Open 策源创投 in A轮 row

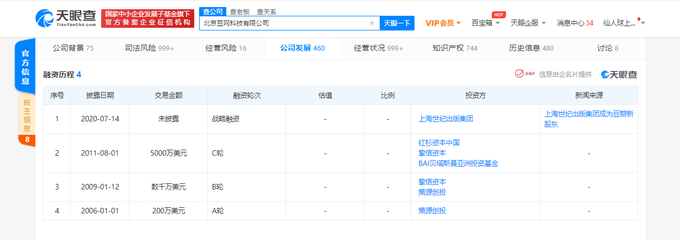tap(432, 211)
